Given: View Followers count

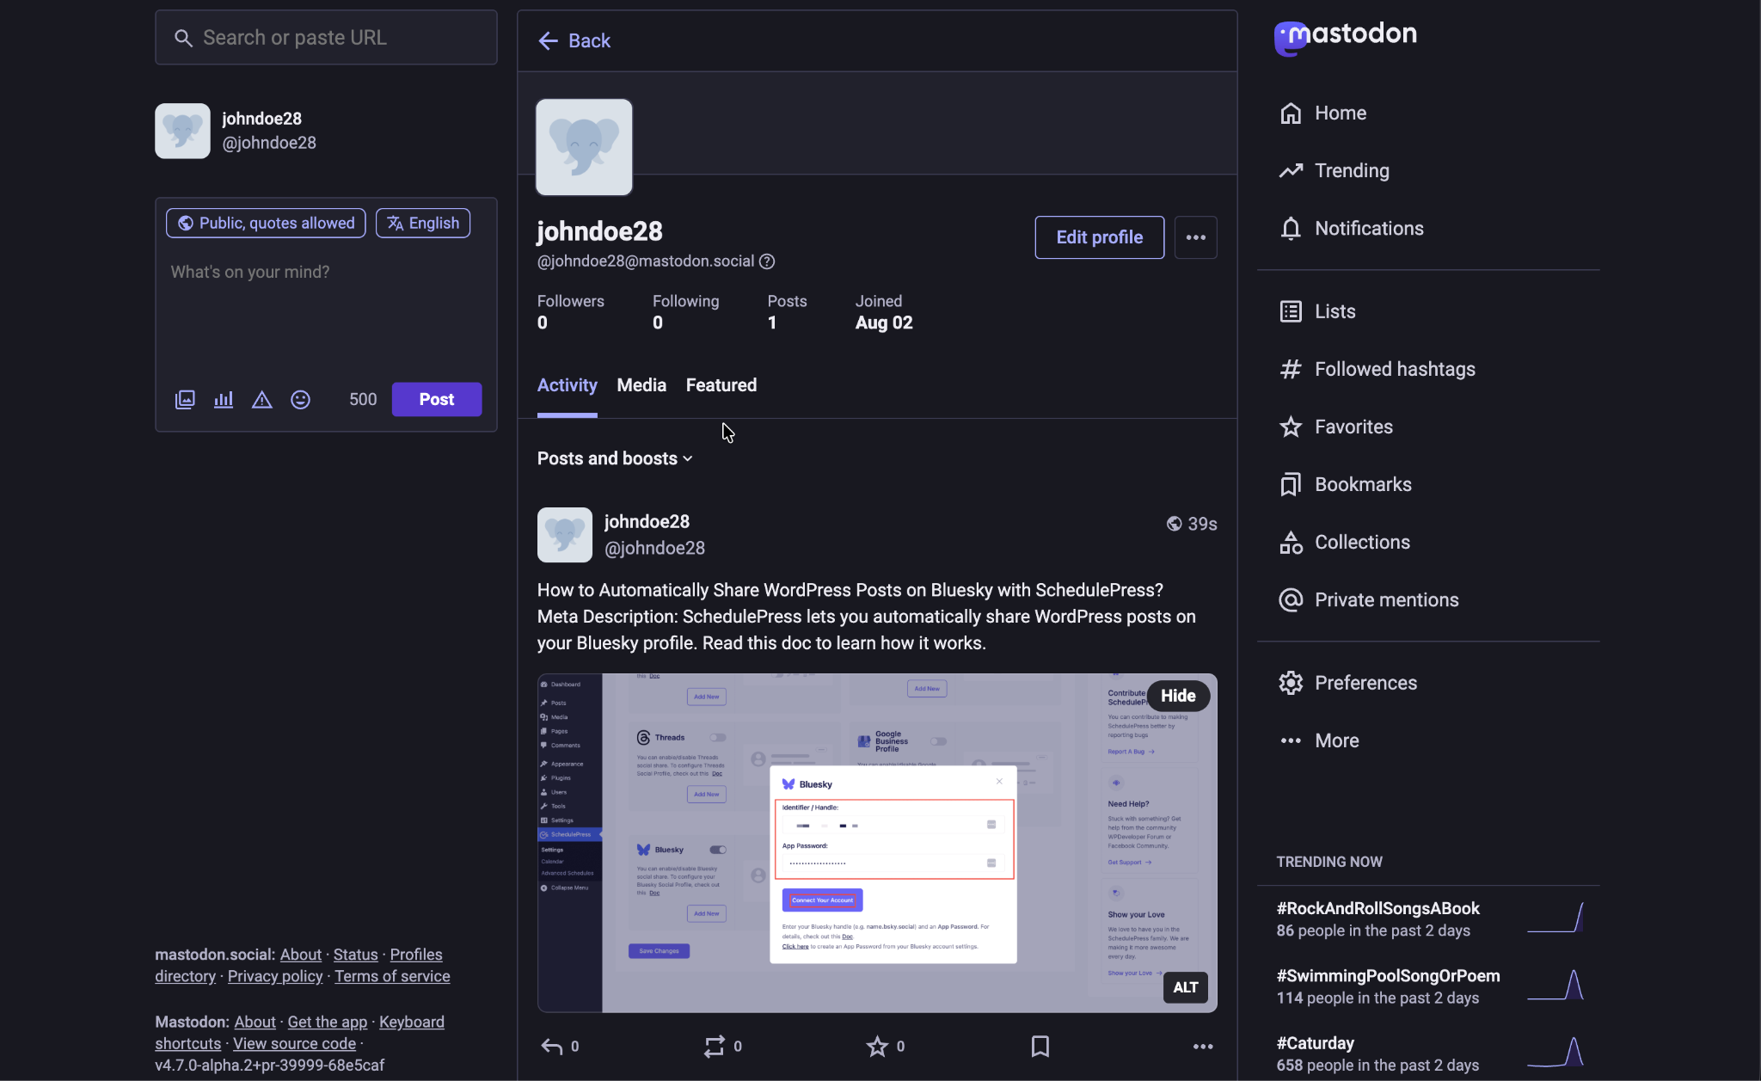Looking at the screenshot, I should coord(571,313).
